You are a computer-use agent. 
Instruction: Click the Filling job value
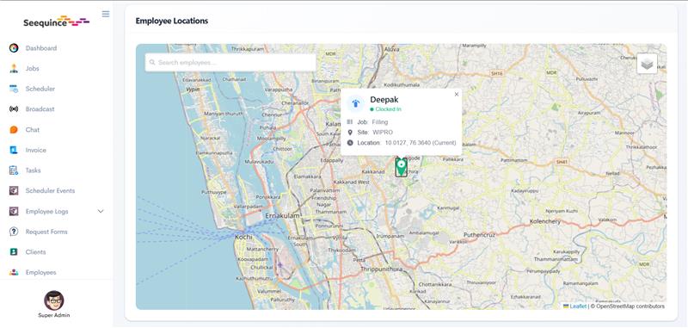coord(380,122)
